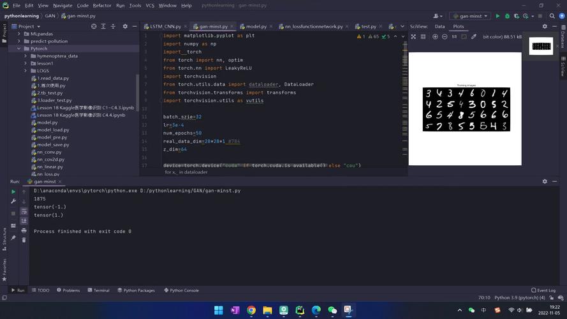
Task: Click the blue update arrow icon
Action: [x=561, y=16]
